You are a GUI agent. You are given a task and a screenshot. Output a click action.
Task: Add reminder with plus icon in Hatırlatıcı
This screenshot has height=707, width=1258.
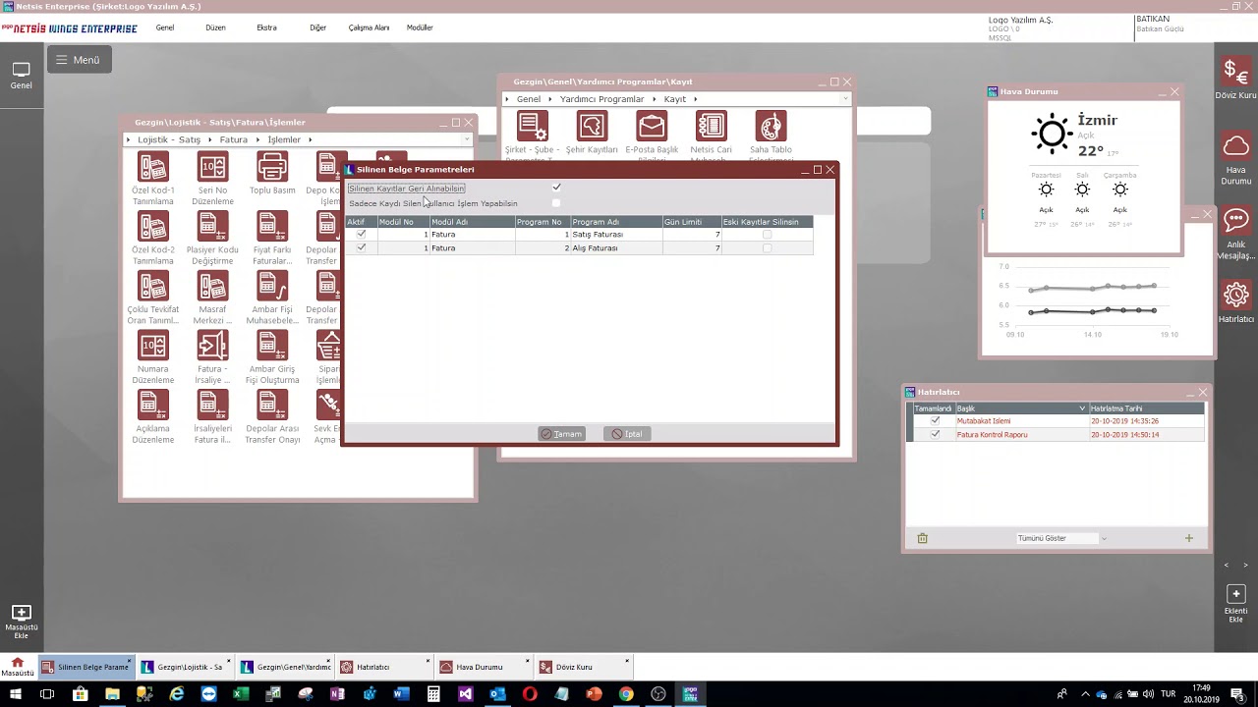[x=1188, y=538]
